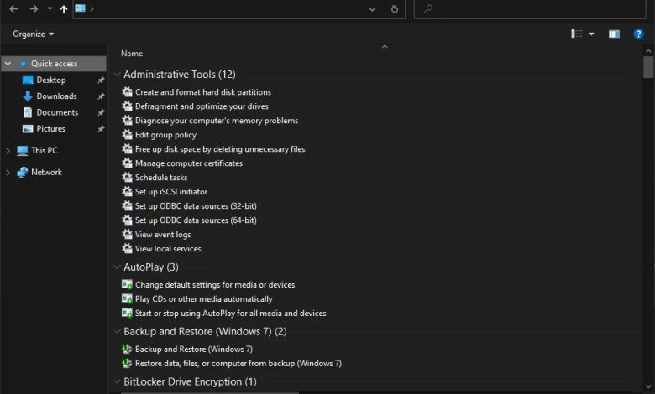Collapse the Administrative Tools group
Viewport: 655px width, 394px height.
pyautogui.click(x=118, y=75)
